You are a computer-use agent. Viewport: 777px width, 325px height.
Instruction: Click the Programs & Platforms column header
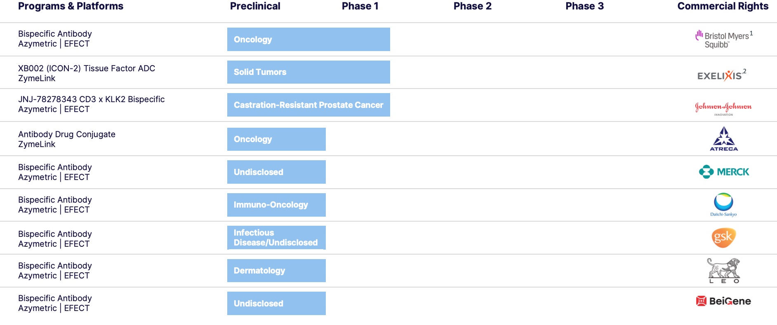point(71,6)
